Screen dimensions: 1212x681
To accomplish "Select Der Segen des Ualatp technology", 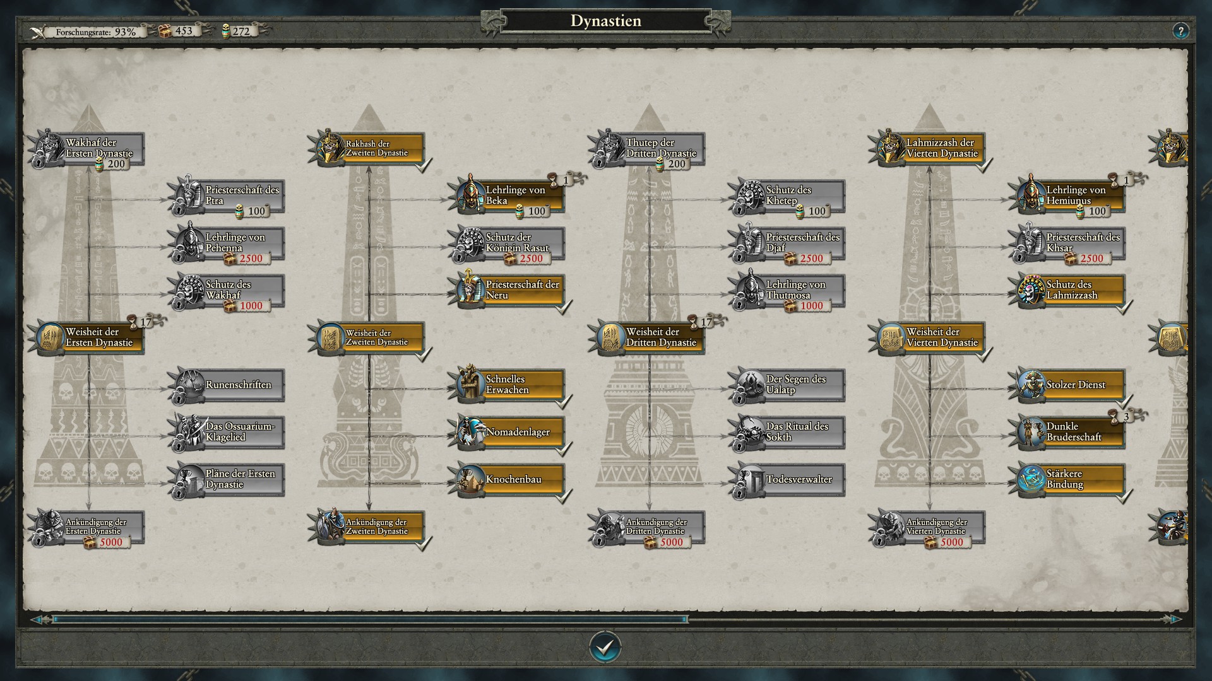I will [788, 385].
